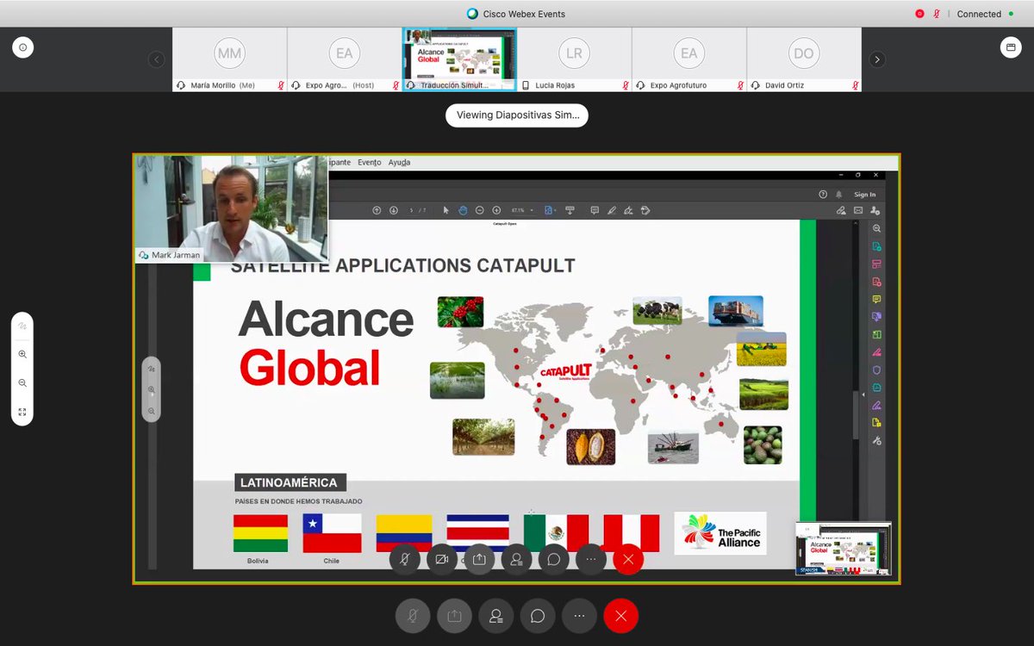Click red X in floating control overlay
The height and width of the screenshot is (646, 1034).
tap(628, 559)
